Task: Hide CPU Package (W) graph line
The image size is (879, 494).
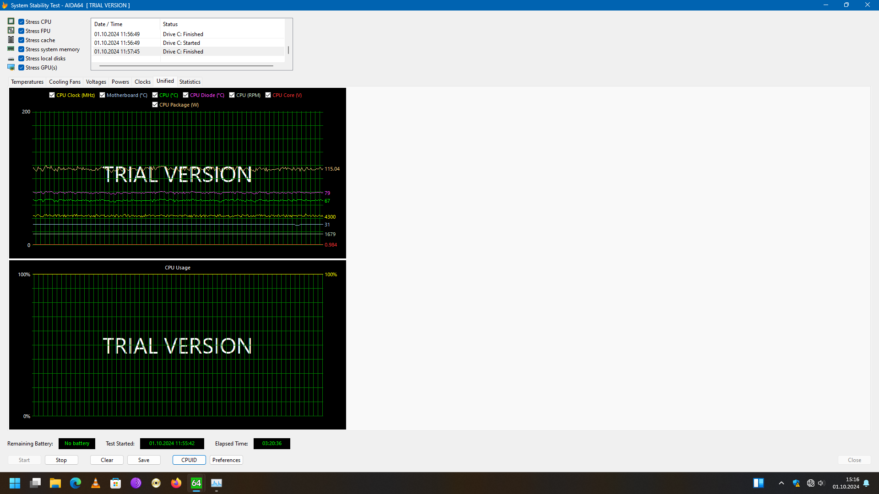Action: click(155, 105)
